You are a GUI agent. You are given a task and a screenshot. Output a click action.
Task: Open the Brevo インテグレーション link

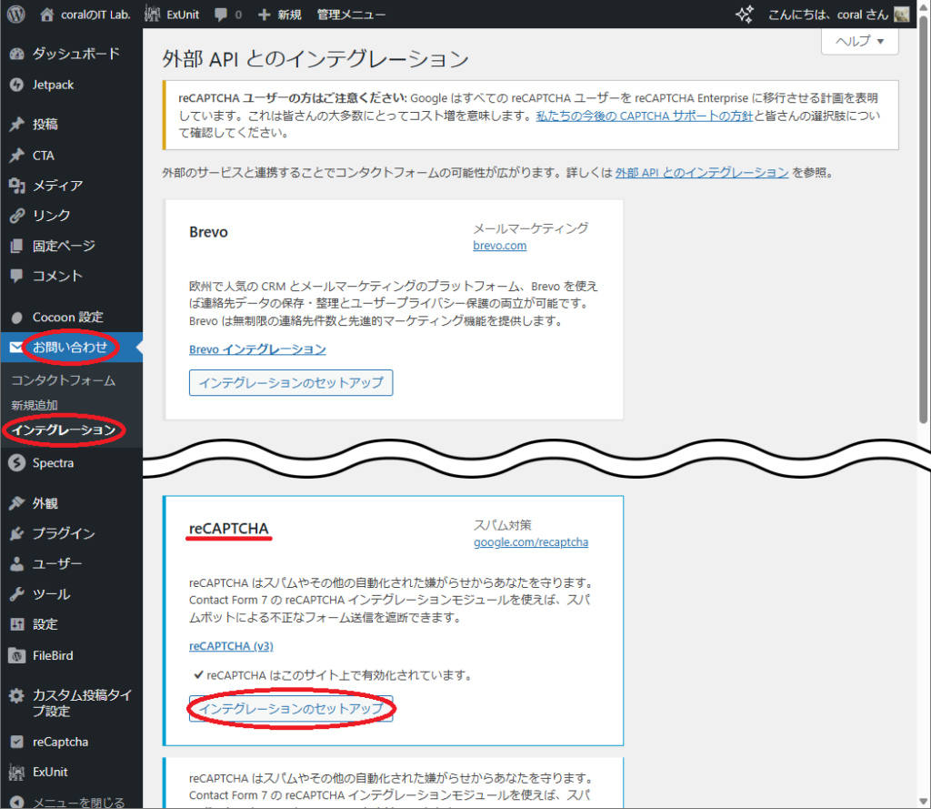point(257,349)
